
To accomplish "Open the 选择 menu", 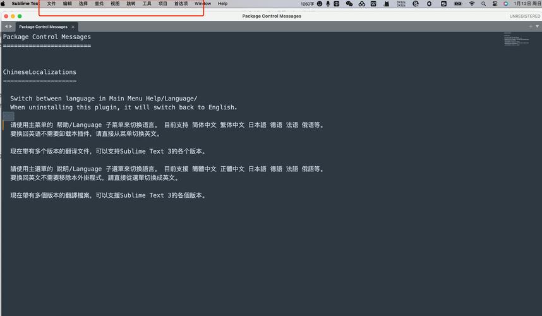I will [83, 3].
